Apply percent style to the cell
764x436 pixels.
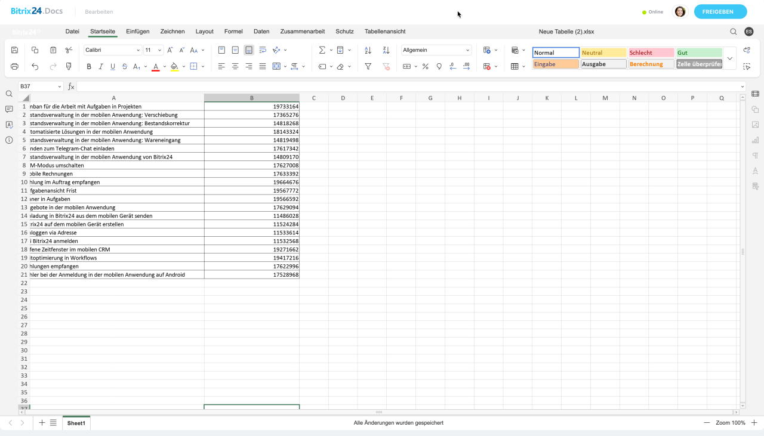[x=426, y=66]
